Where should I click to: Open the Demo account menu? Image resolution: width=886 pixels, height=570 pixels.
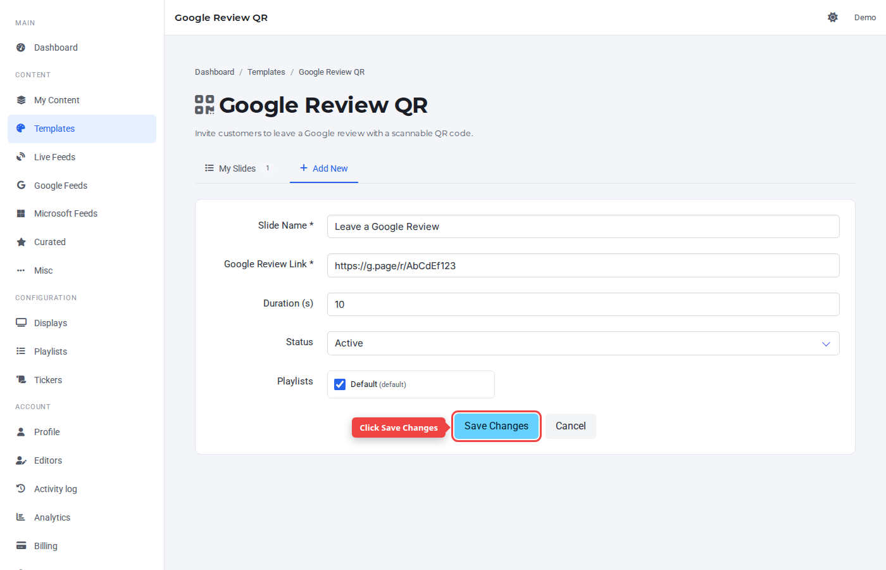(865, 18)
